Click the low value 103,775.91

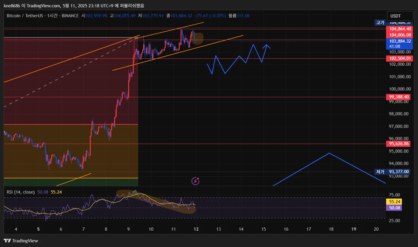[153, 16]
